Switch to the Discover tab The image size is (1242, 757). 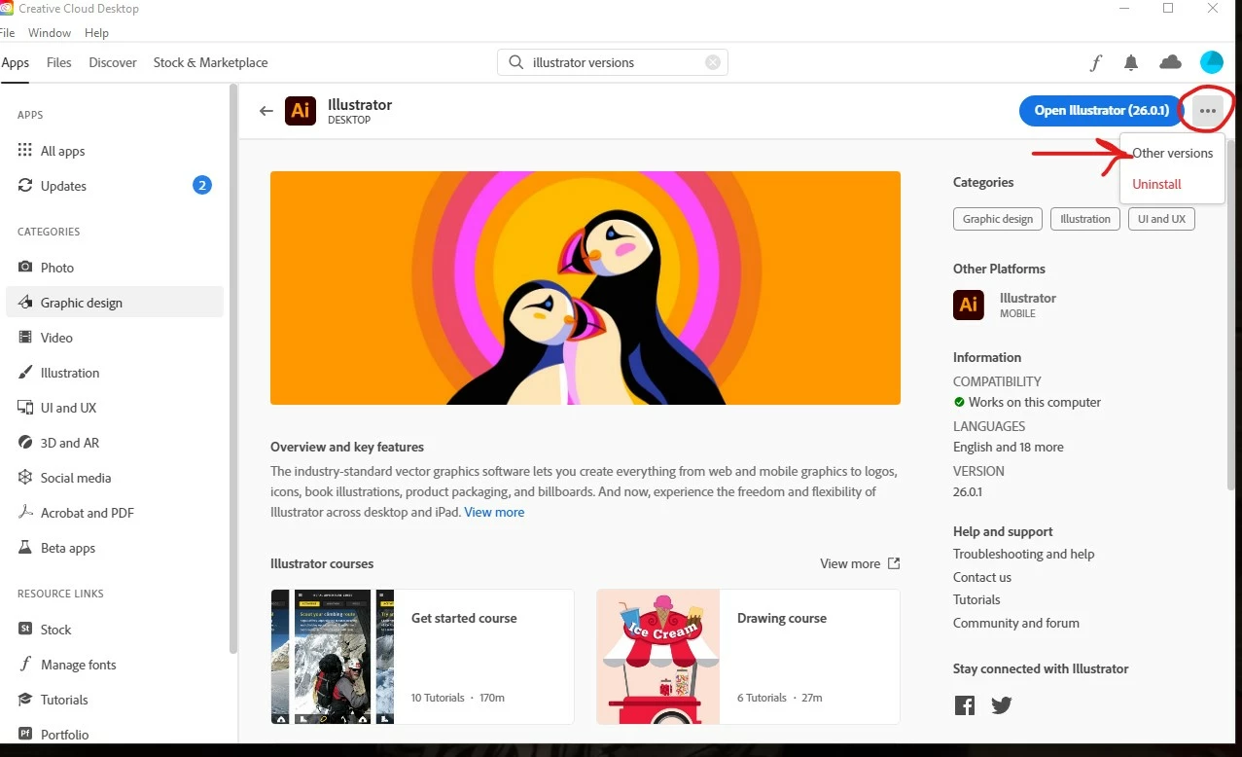[113, 62]
